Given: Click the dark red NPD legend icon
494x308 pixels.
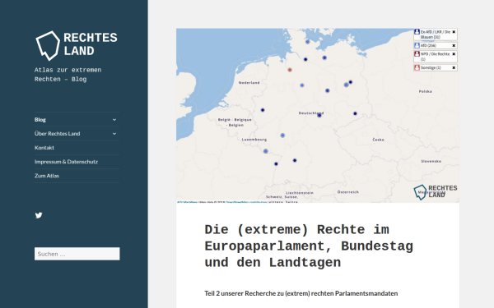Looking at the screenshot, I should [417, 54].
